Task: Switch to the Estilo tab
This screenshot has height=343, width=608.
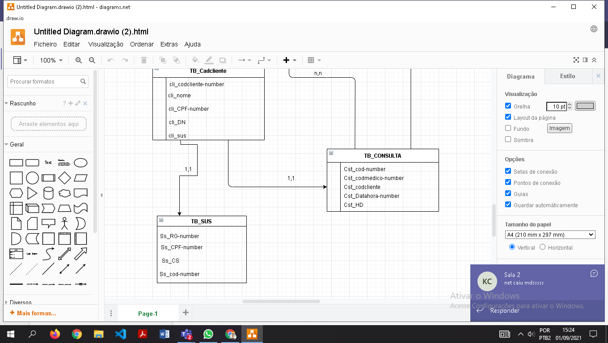Action: tap(567, 76)
